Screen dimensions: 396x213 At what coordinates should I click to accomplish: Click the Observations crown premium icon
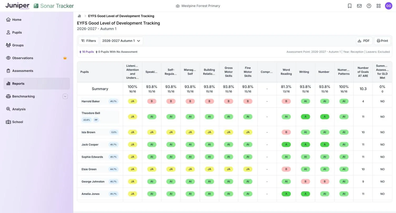(x=65, y=58)
